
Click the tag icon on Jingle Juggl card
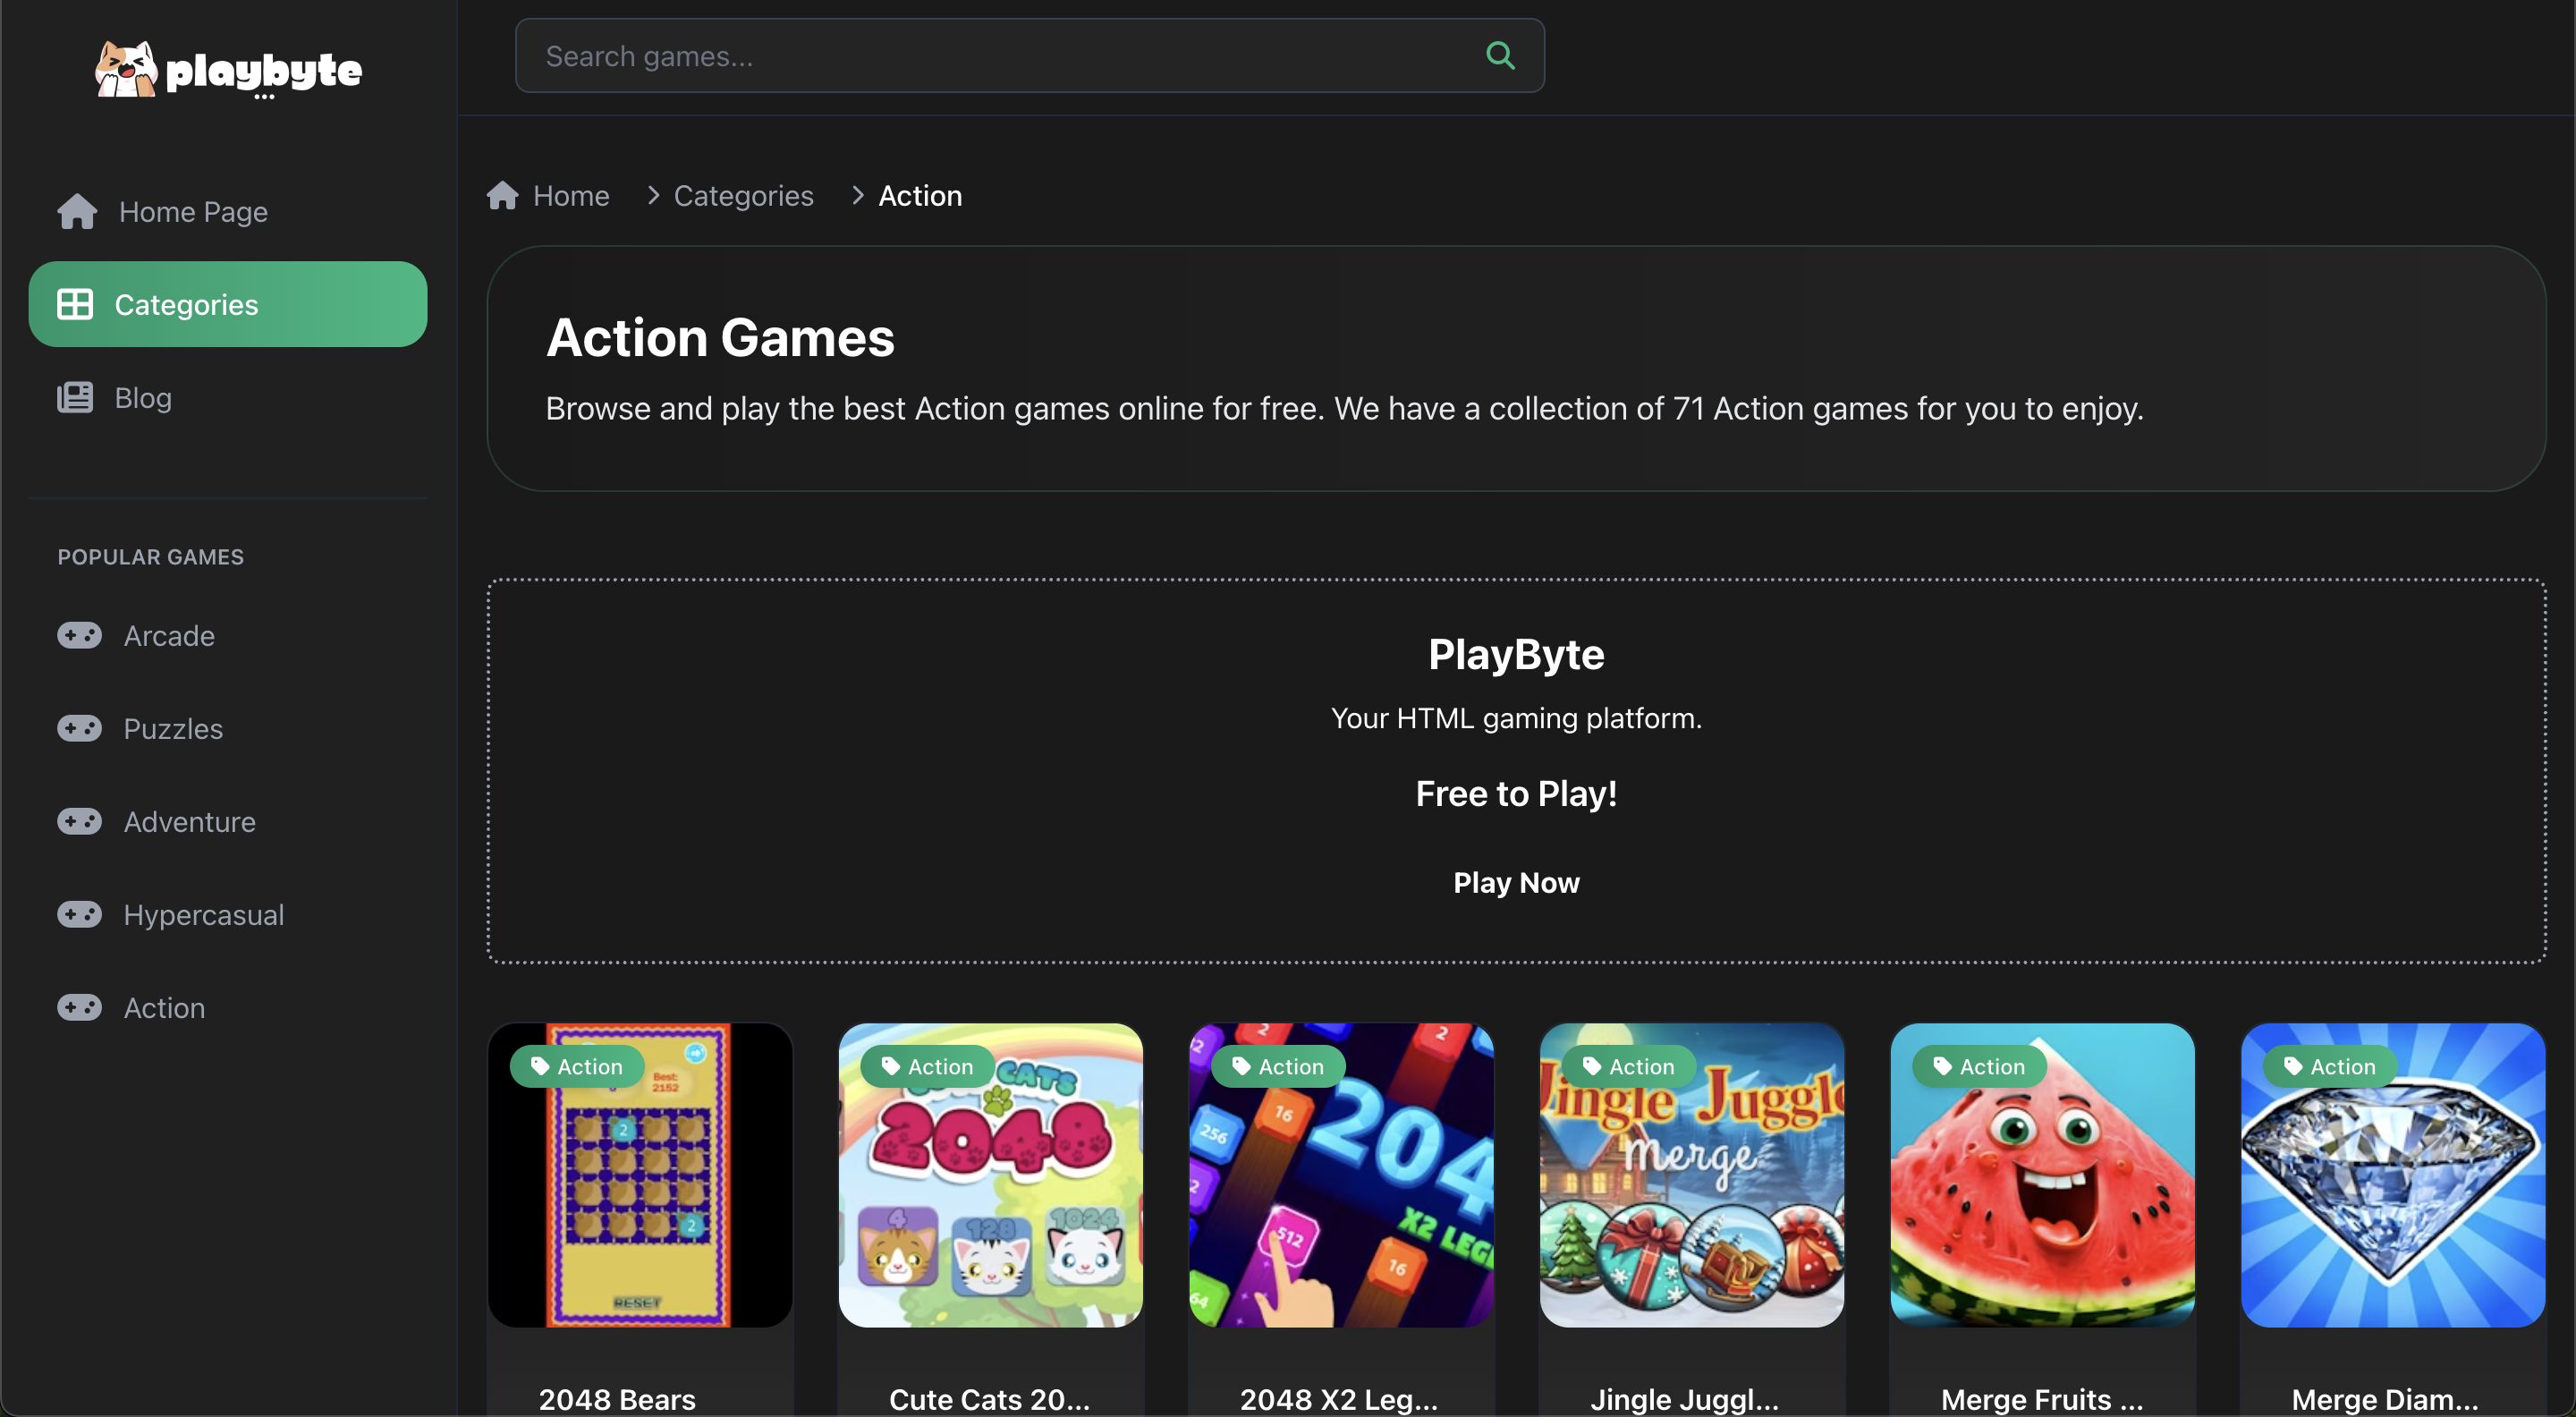coord(1592,1066)
